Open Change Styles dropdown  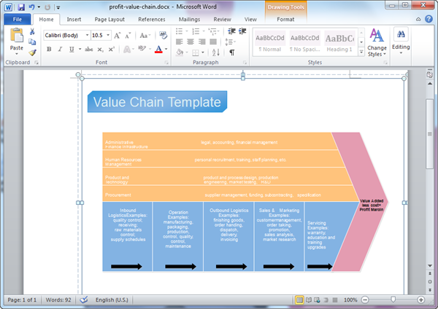[x=377, y=42]
